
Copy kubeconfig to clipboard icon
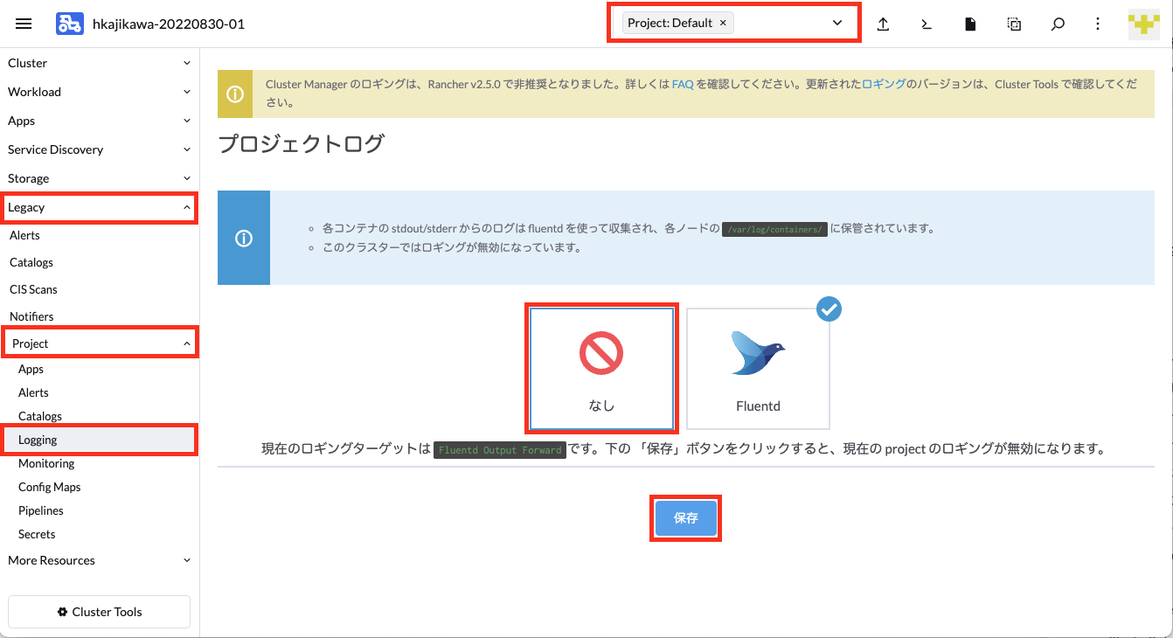(x=1014, y=24)
